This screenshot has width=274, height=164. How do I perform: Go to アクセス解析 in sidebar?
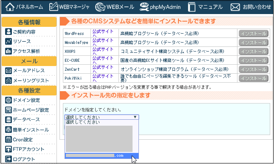point(26,51)
